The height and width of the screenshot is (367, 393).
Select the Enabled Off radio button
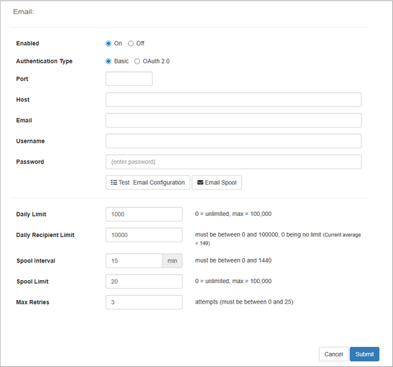pyautogui.click(x=130, y=44)
